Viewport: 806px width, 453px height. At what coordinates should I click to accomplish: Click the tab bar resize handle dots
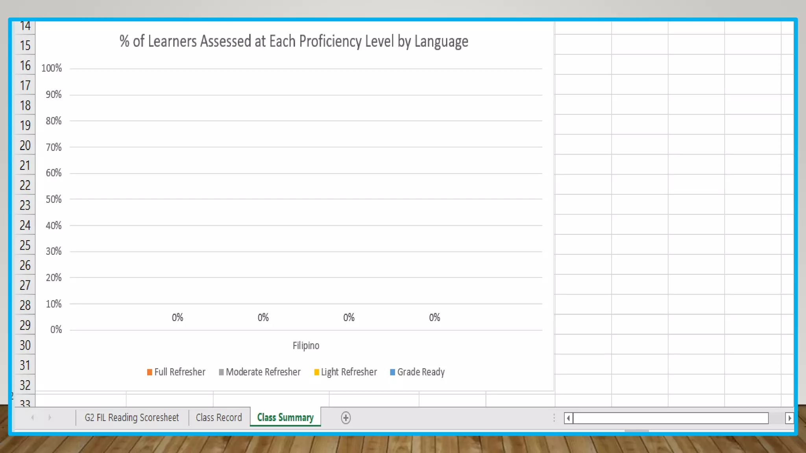pos(554,418)
